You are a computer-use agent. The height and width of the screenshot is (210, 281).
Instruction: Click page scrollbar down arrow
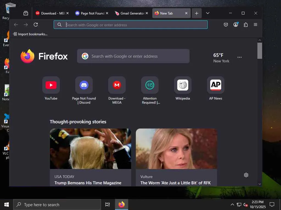click(x=260, y=184)
